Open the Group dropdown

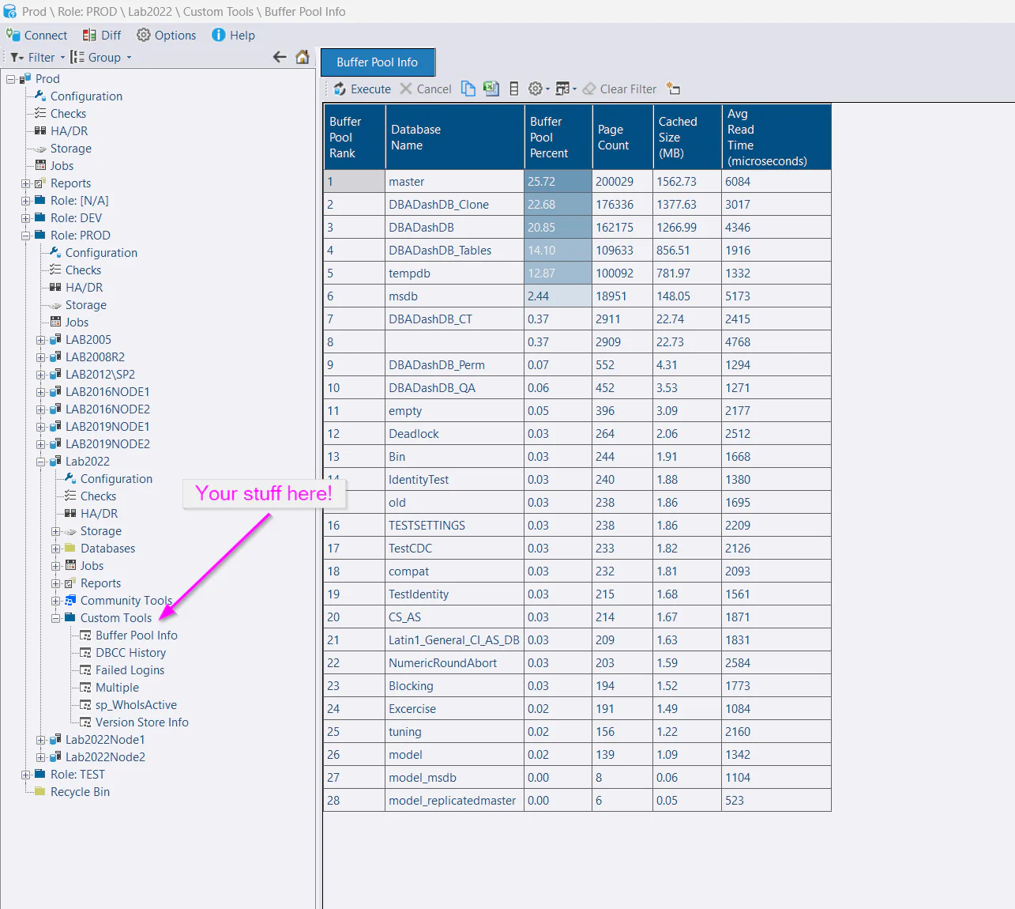tap(100, 56)
